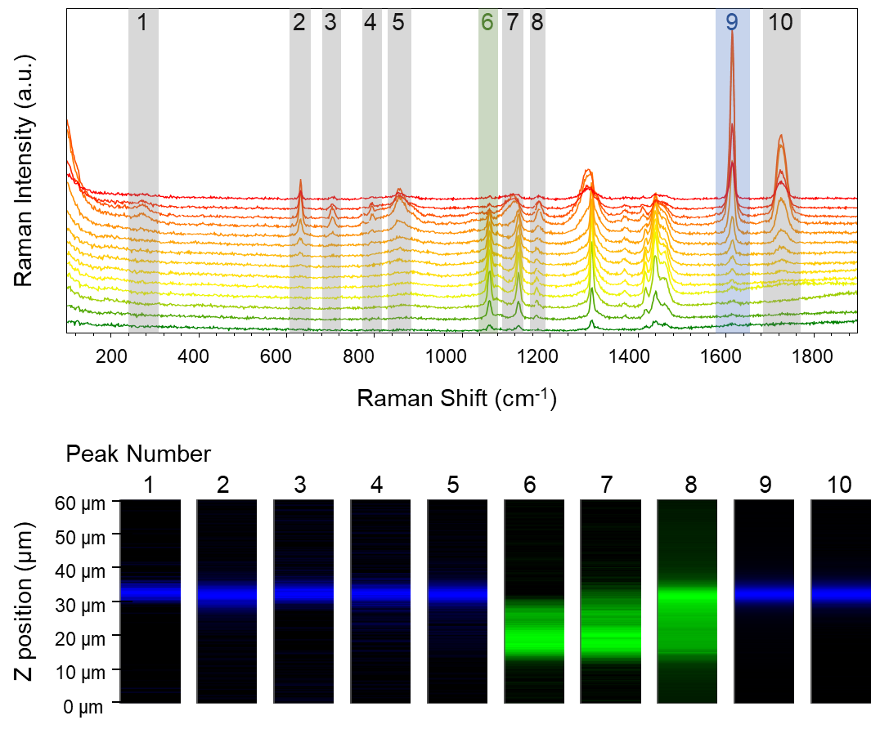Click the 1800 tick label on the Raman shift axis

pos(812,356)
